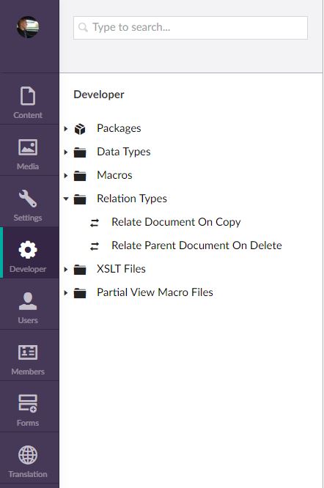Select Relate Parent Document On Delete
The height and width of the screenshot is (488, 324).
196,245
